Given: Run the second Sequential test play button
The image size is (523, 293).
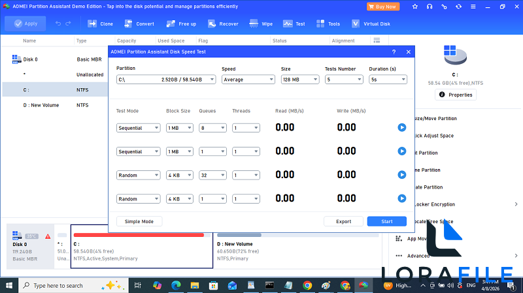Looking at the screenshot, I should (402, 151).
